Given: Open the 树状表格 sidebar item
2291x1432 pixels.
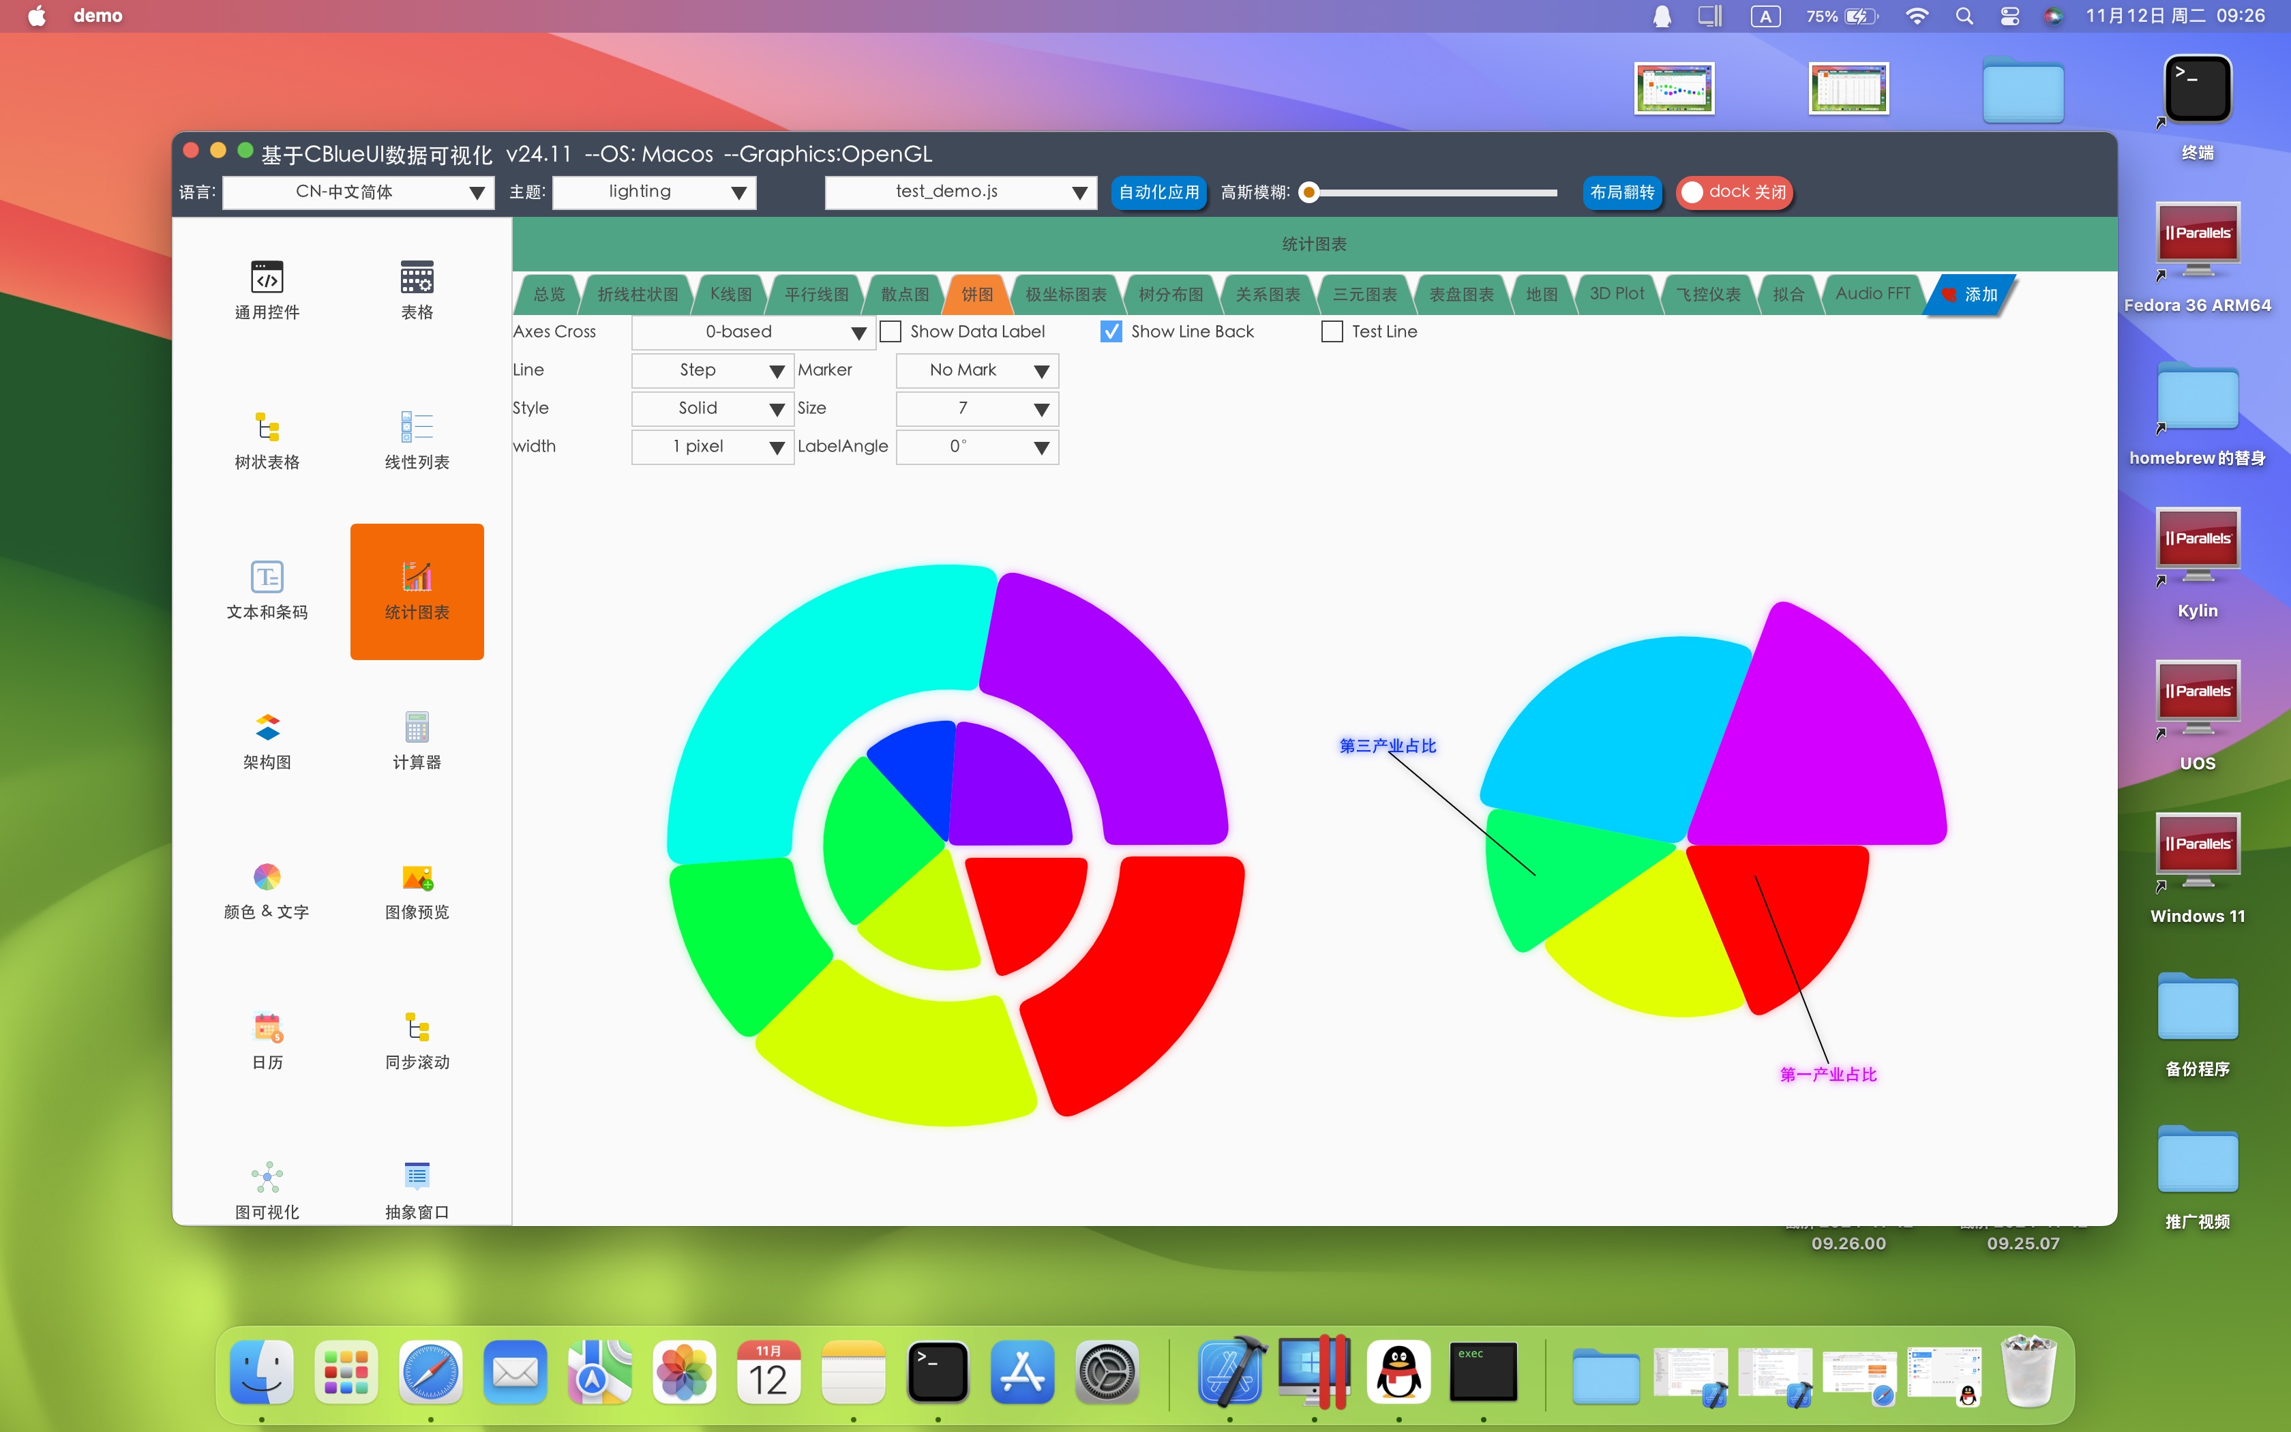Looking at the screenshot, I should pos(267,441).
